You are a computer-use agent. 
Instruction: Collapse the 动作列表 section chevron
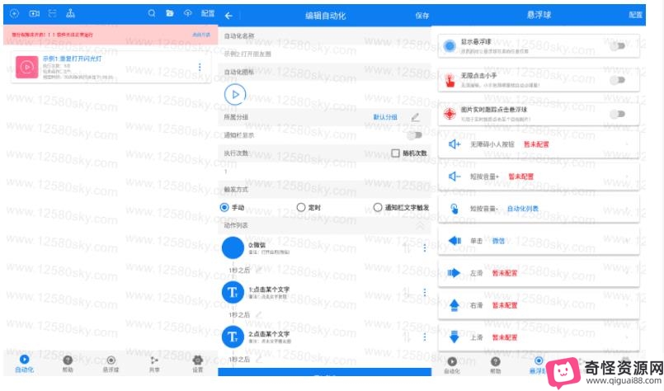420,226
